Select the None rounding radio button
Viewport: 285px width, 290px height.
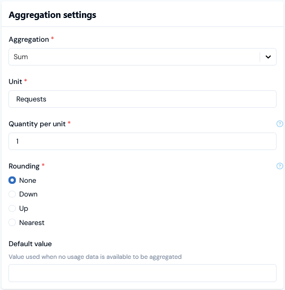point(12,180)
